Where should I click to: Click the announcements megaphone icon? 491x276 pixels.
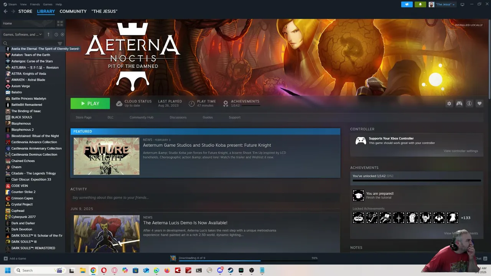click(x=407, y=4)
